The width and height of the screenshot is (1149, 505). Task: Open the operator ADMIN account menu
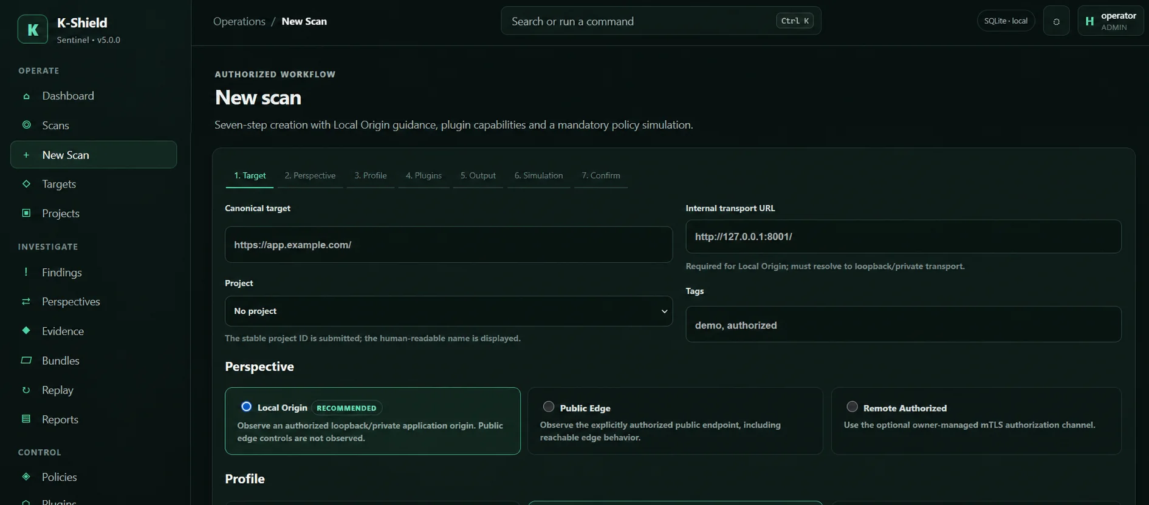(x=1110, y=21)
